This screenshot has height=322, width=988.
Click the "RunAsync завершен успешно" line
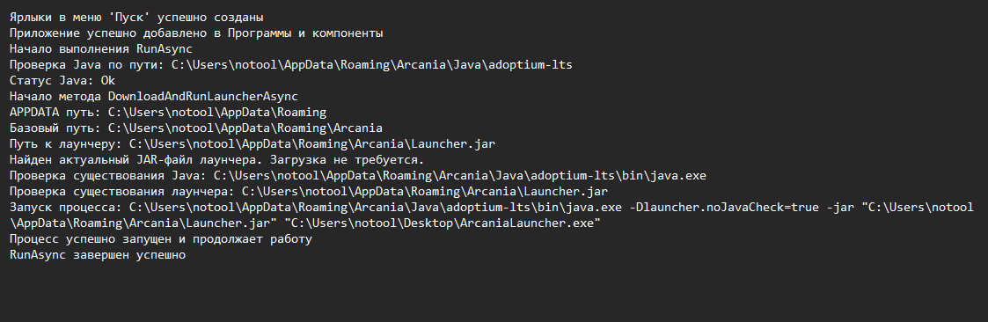tap(98, 254)
